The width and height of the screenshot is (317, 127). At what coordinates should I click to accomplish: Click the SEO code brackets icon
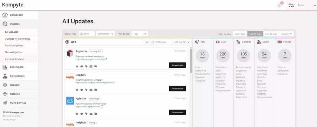pos(218,42)
